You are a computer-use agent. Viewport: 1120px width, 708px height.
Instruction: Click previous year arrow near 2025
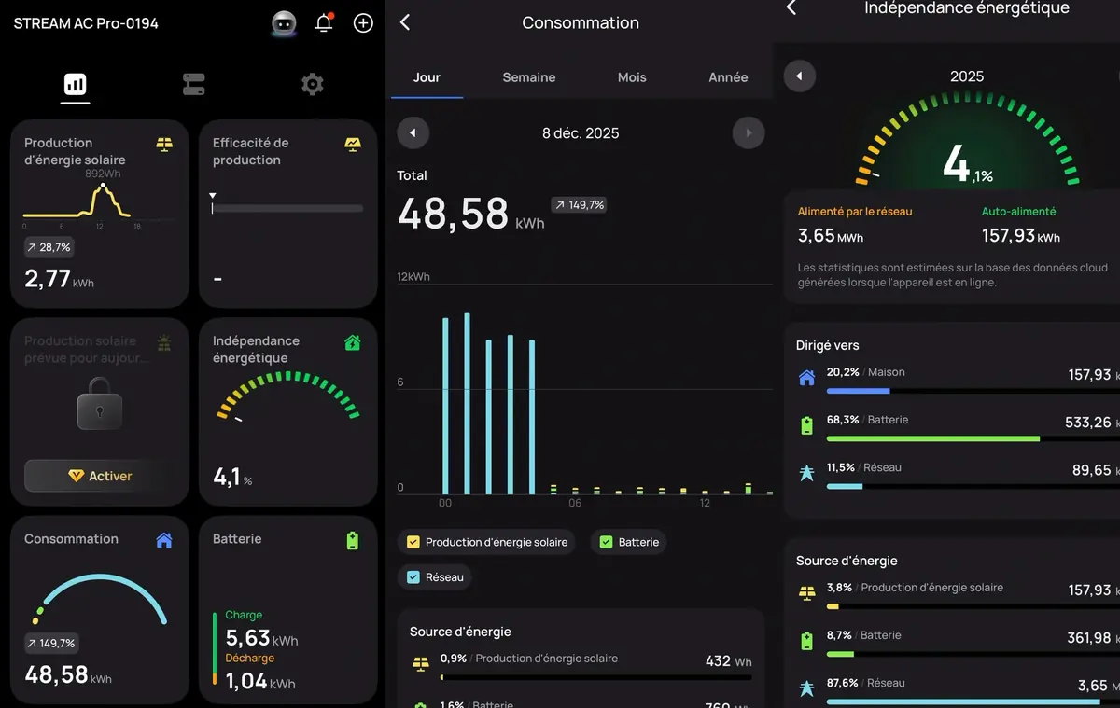click(x=800, y=76)
